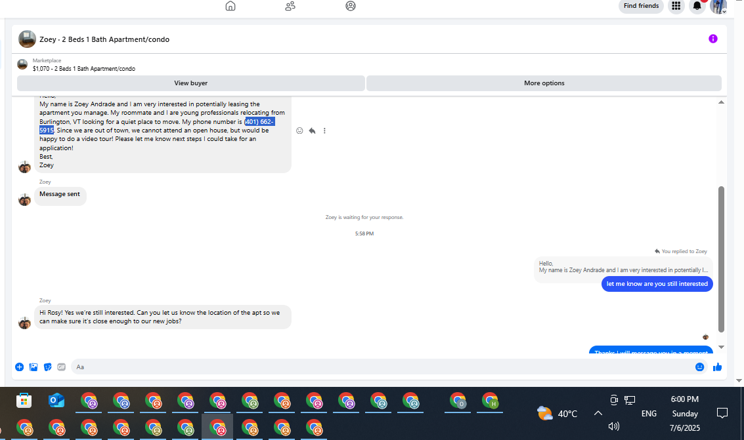This screenshot has width=744, height=440.
Task: Open the account profile picture menu
Action: click(718, 6)
